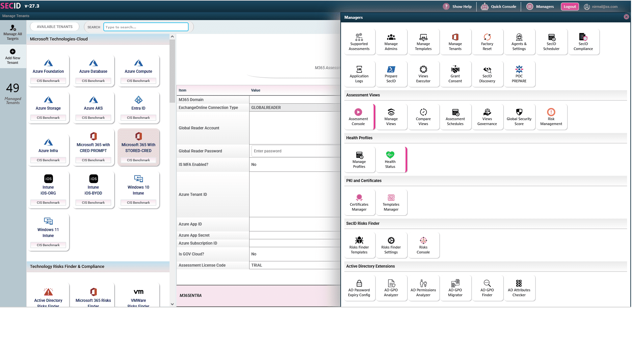Open Views Governance

point(487,117)
